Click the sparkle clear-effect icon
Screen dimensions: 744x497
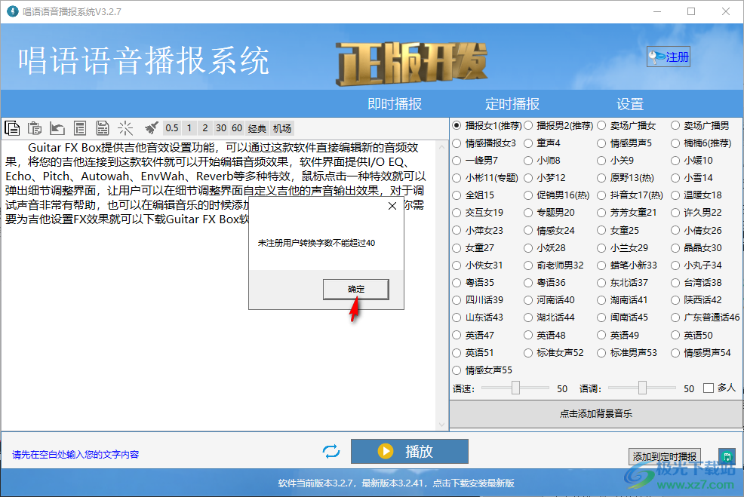tap(125, 127)
